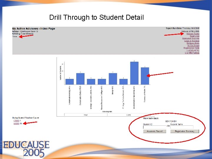Click into the Student Name search field
This screenshot has height=159, width=212.
point(182,127)
